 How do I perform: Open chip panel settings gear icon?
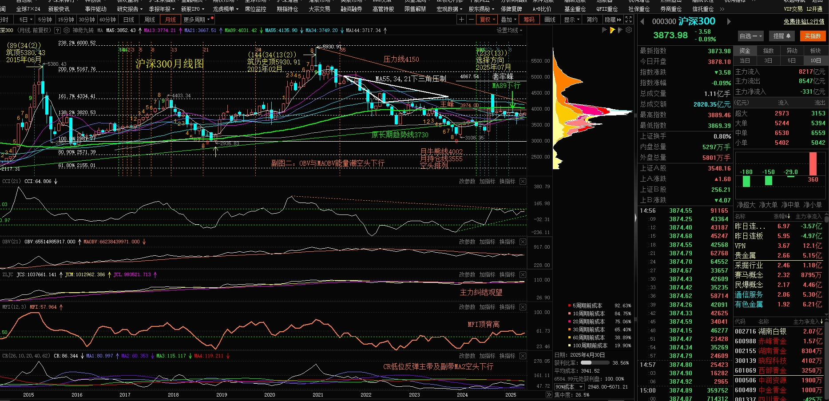pyautogui.click(x=629, y=30)
